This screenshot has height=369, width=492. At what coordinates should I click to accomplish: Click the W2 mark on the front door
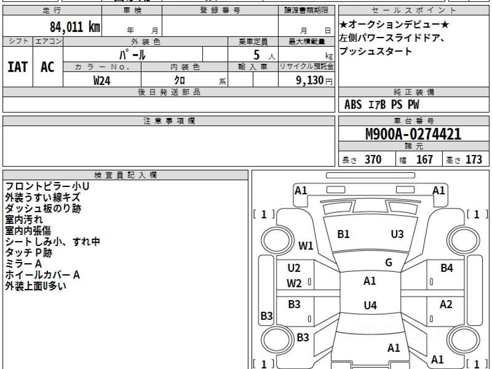[294, 283]
